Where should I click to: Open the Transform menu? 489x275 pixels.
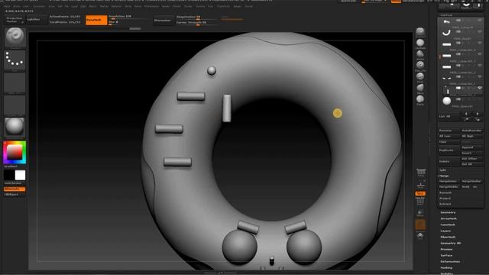point(223,6)
